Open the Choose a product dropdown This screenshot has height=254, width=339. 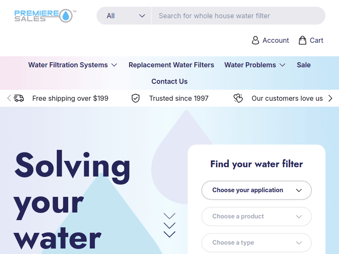256,216
